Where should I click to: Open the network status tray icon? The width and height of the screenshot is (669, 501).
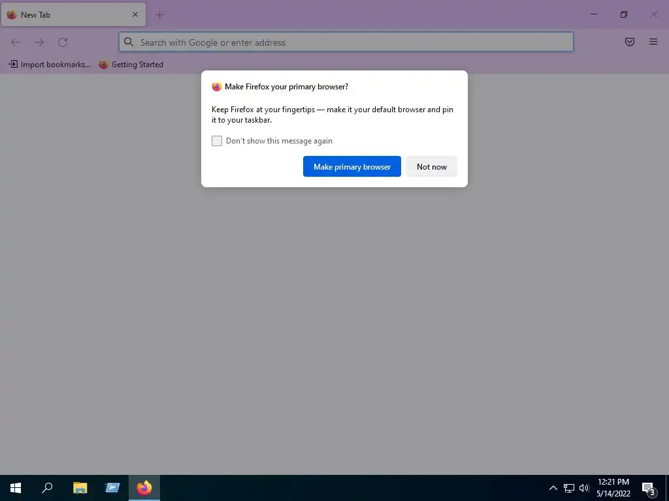coord(569,488)
